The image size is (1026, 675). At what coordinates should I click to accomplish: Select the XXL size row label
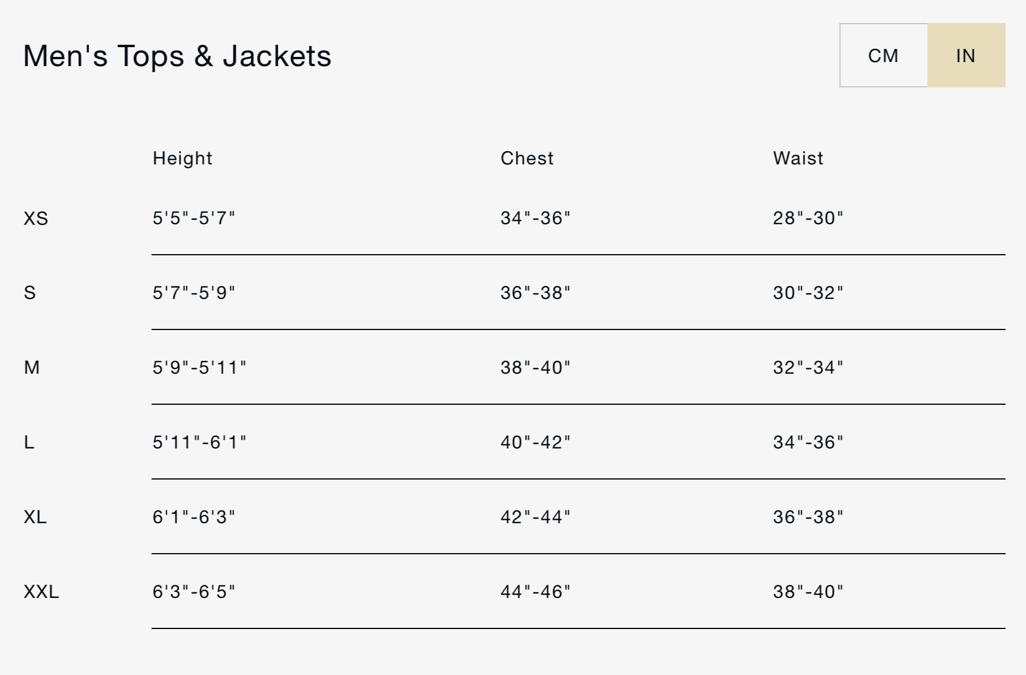(x=41, y=592)
